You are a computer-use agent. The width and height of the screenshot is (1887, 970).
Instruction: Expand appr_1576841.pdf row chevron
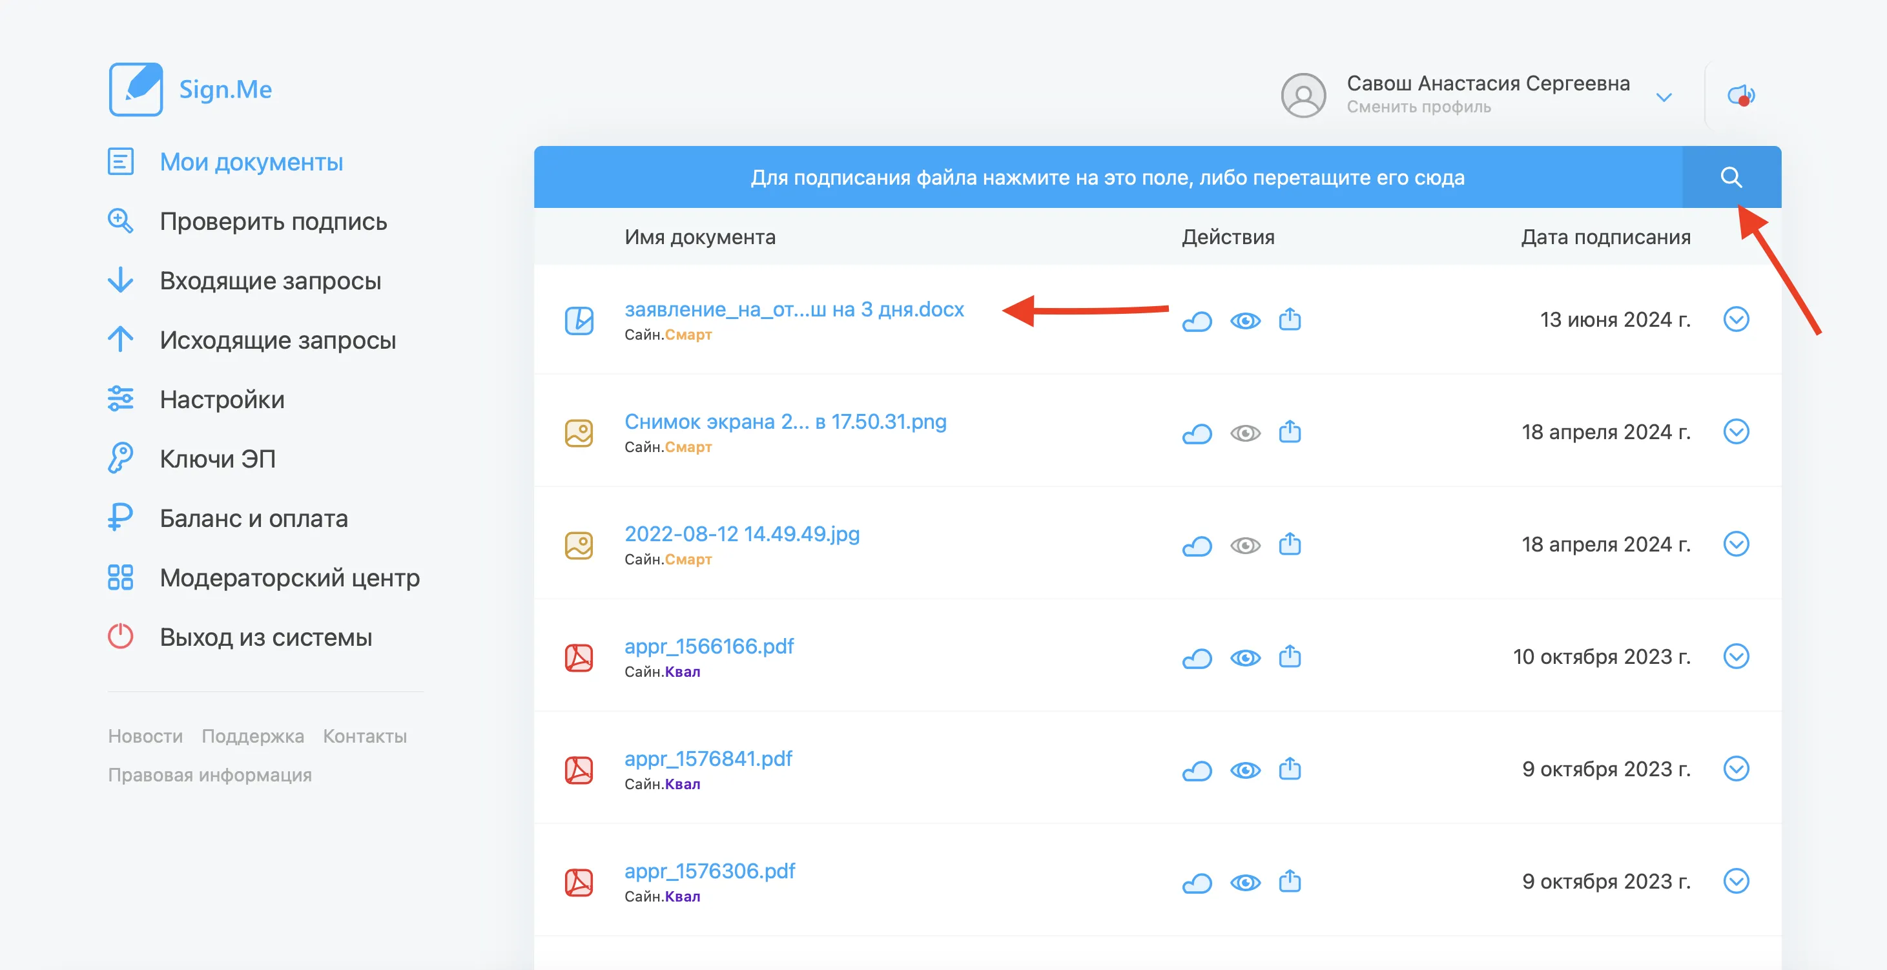tap(1736, 769)
